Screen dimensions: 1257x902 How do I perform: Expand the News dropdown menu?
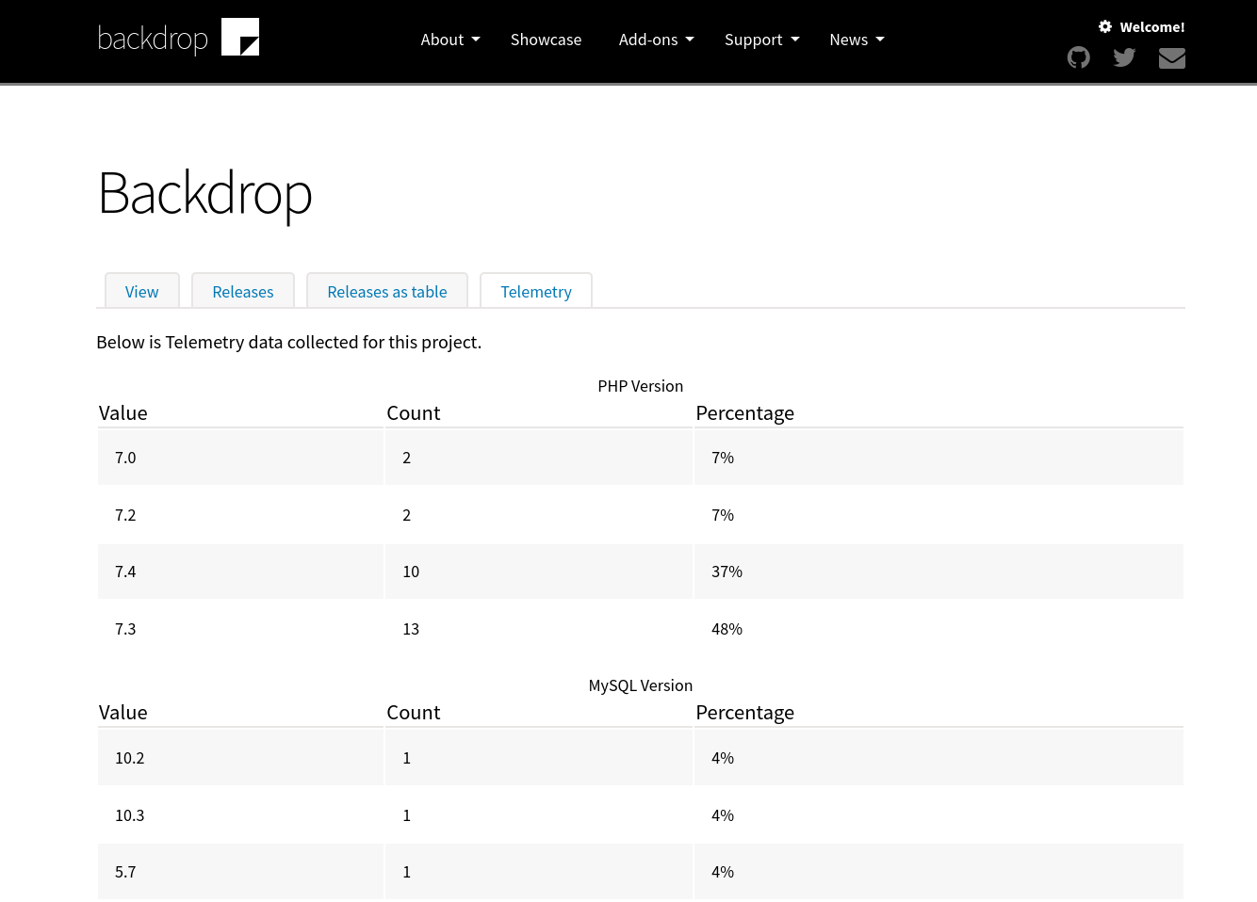tap(857, 40)
